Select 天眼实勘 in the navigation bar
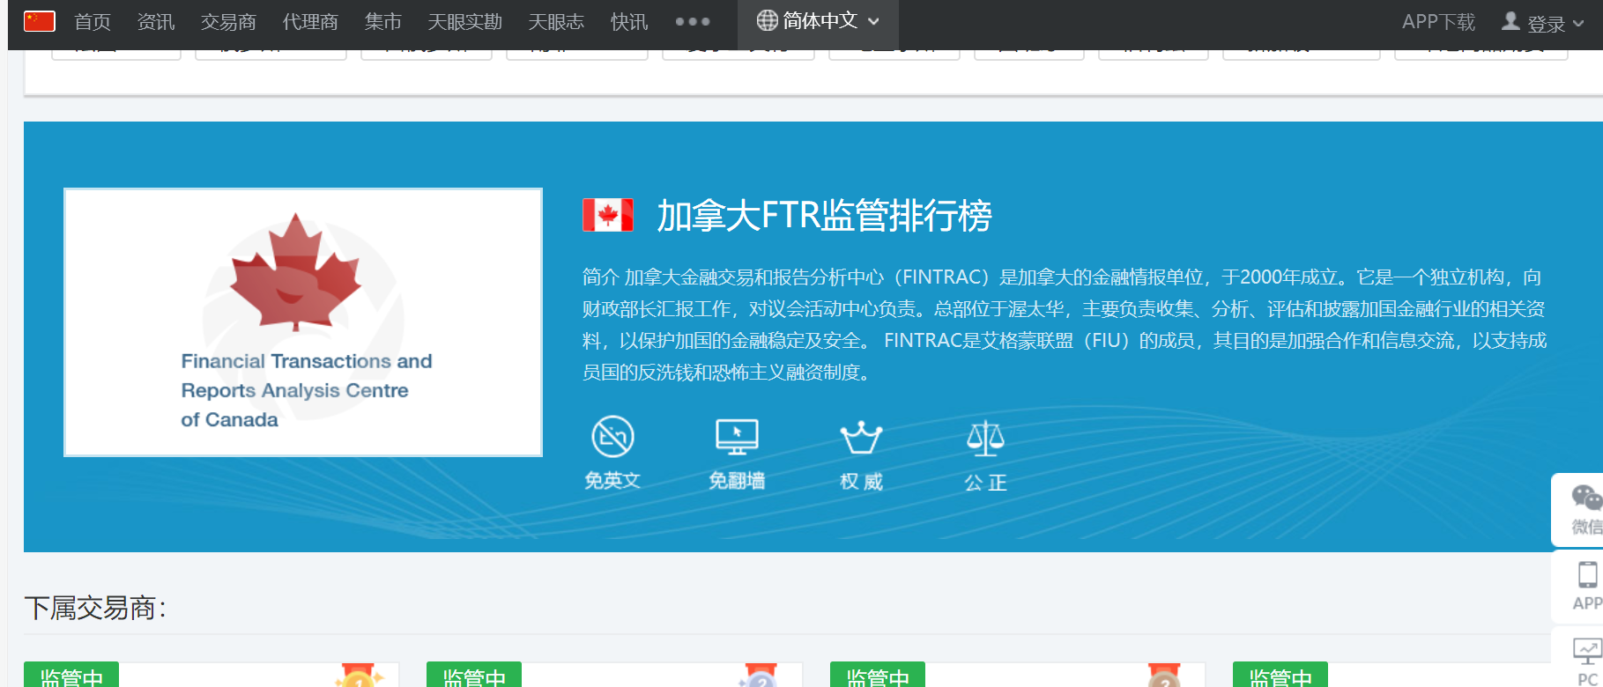The width and height of the screenshot is (1603, 687). click(x=464, y=22)
